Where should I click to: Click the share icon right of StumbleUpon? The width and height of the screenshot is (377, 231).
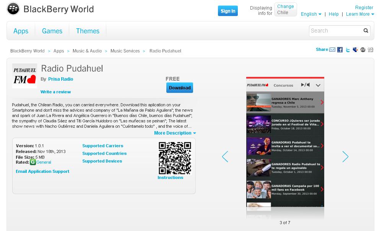tap(370, 49)
